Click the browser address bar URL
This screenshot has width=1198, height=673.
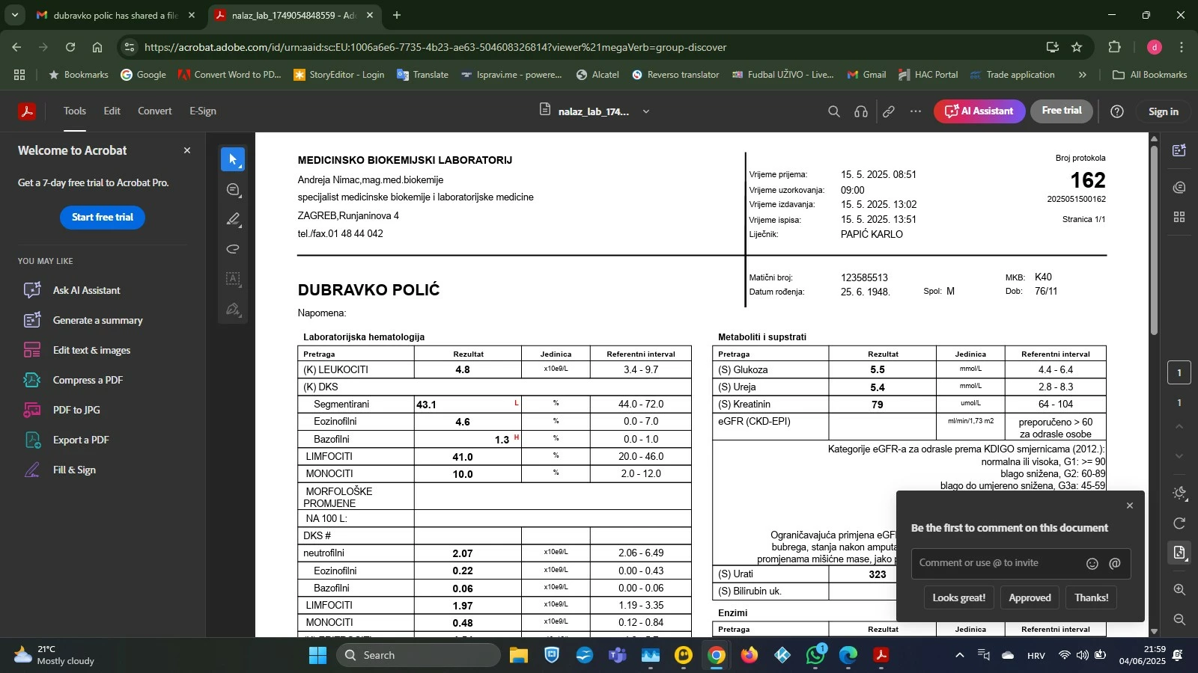[435, 47]
